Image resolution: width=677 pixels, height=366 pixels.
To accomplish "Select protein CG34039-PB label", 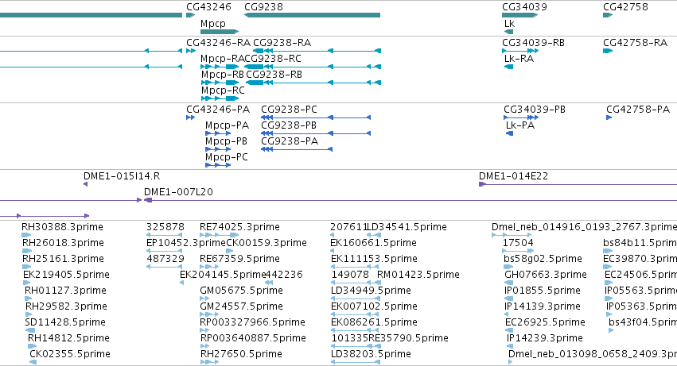I will click(535, 110).
